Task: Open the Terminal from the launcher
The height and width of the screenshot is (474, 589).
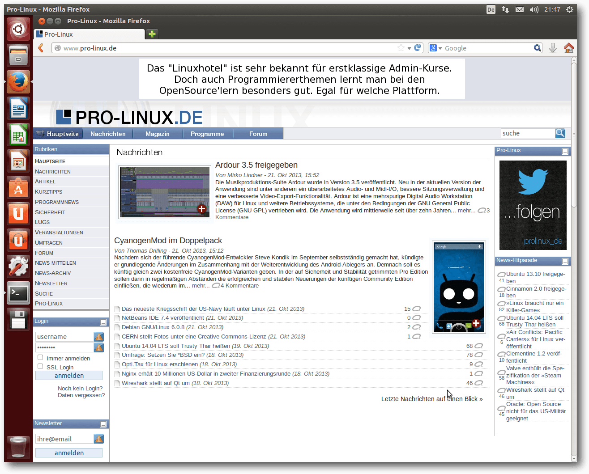Action: tap(18, 293)
